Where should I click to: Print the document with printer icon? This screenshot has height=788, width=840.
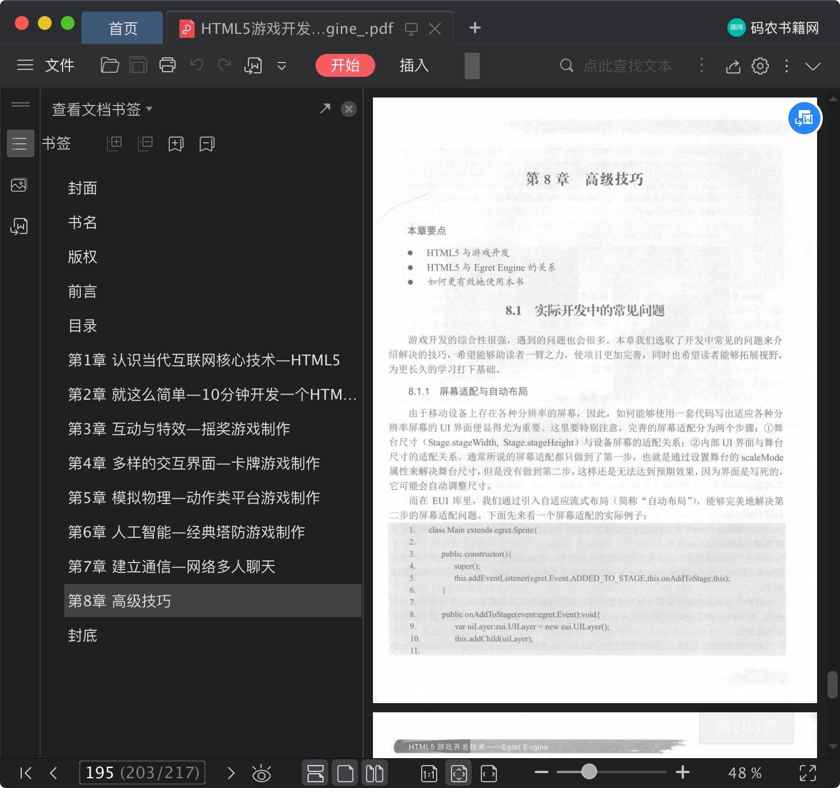coord(168,65)
